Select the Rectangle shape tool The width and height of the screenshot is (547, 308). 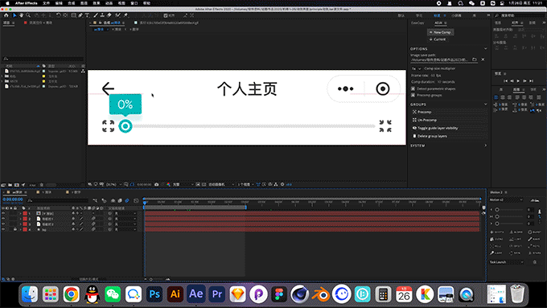click(74, 15)
